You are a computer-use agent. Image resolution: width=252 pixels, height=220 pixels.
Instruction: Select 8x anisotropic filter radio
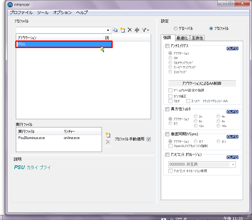point(218,121)
